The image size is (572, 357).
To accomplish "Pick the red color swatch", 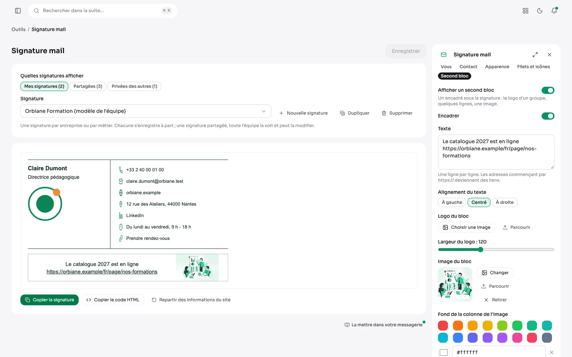I will coord(443,326).
